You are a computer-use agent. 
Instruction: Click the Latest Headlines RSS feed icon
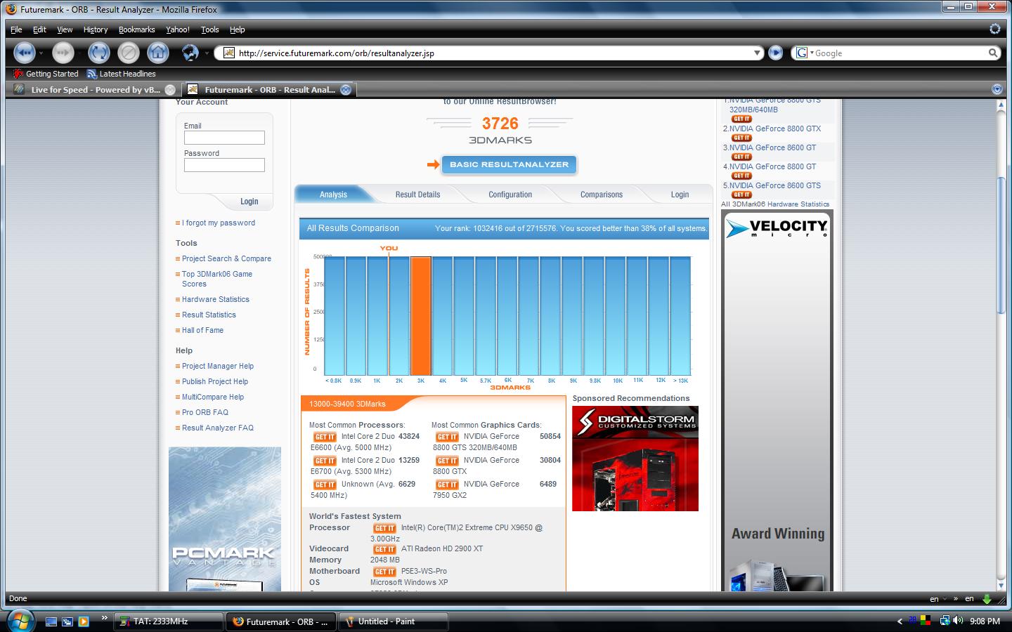click(x=91, y=74)
